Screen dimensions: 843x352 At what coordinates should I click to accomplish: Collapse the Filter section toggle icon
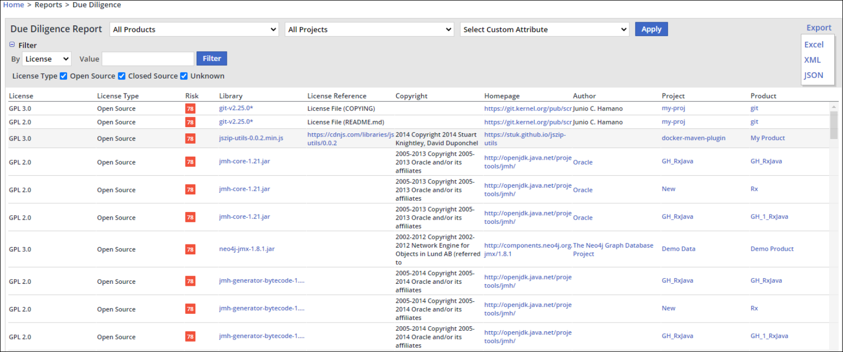tap(12, 45)
